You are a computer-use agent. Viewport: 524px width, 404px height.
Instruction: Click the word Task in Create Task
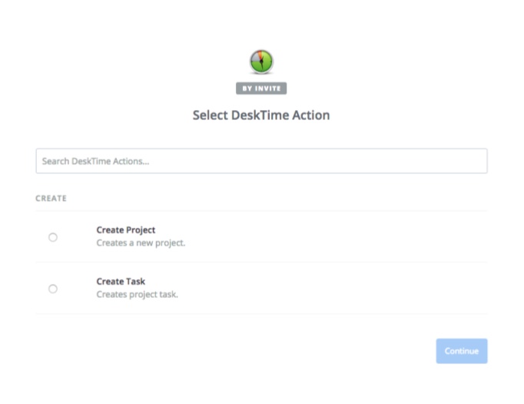pos(135,282)
